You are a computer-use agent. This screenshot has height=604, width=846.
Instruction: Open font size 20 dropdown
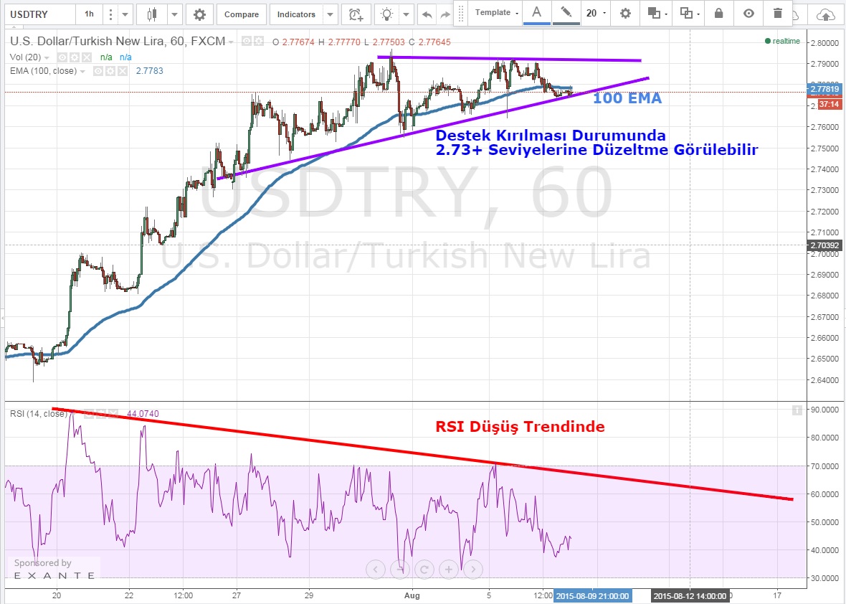point(596,13)
